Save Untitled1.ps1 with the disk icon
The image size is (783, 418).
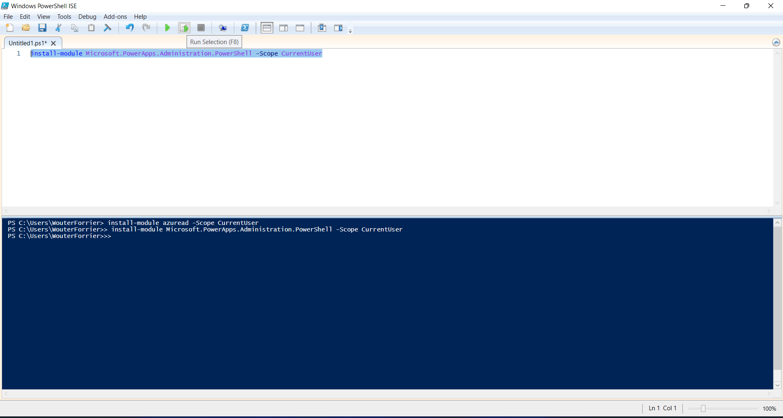coord(42,28)
